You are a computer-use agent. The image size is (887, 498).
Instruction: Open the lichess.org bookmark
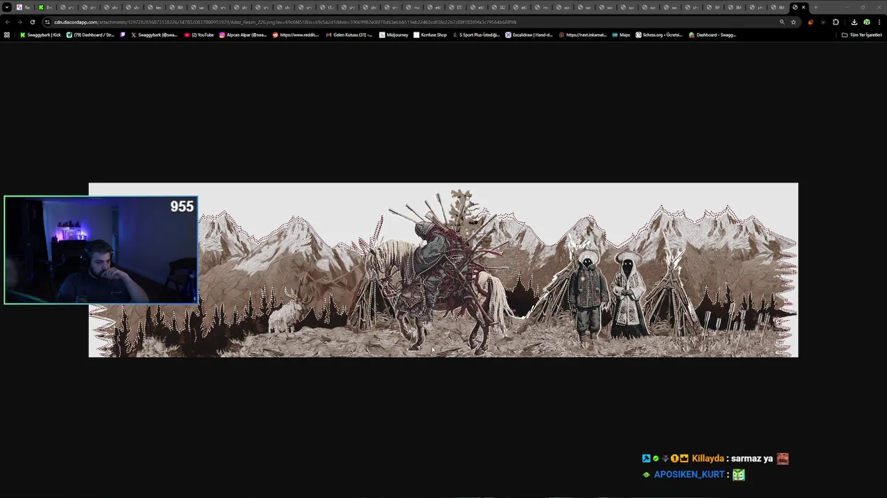point(659,35)
